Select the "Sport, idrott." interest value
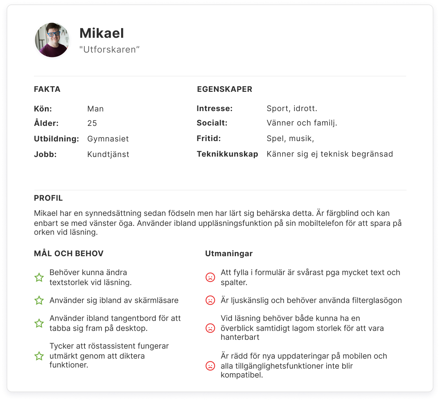Image resolution: width=440 pixels, height=401 pixels. [292, 108]
